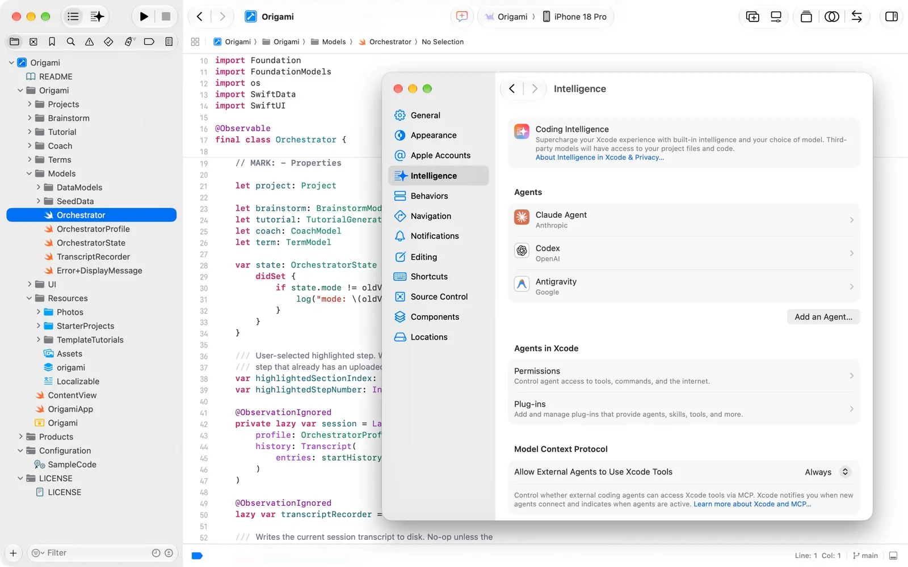
Task: Enable code review compare arrows
Action: 857,16
